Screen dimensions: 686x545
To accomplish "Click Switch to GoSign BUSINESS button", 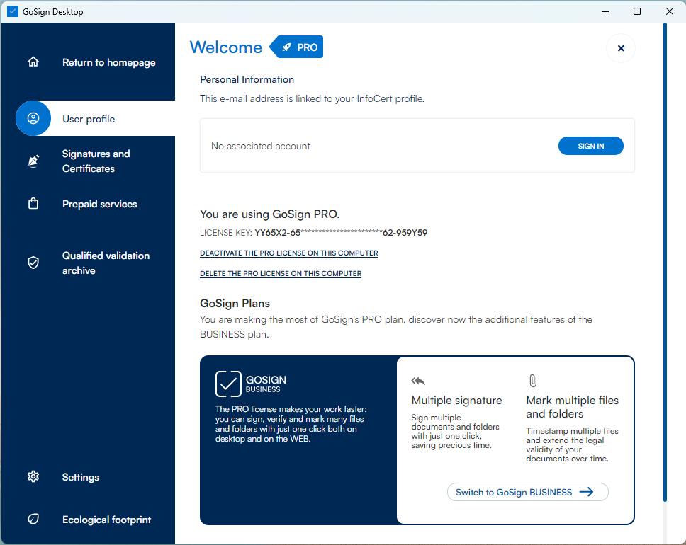I will pos(527,492).
